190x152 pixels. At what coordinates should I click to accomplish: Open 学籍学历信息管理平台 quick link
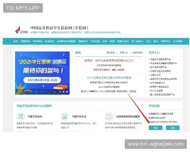[x=161, y=60]
